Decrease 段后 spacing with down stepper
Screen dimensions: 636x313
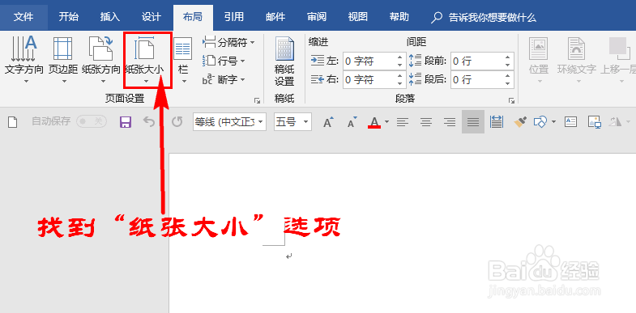click(x=508, y=84)
